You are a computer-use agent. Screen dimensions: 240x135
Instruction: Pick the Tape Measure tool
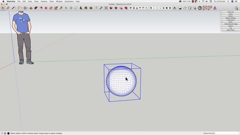click(61, 8)
